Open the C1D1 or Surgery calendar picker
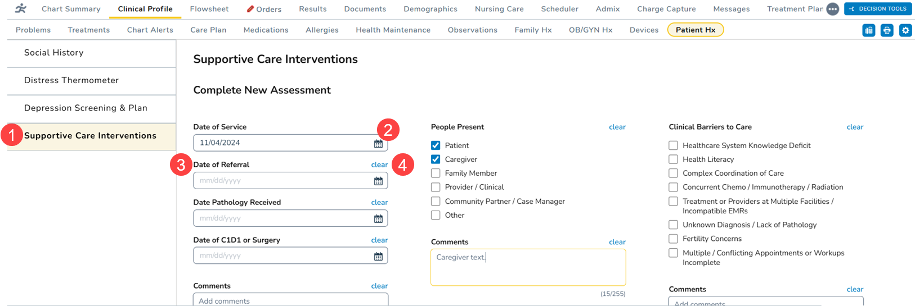Viewport: 915px width, 306px height. point(378,256)
